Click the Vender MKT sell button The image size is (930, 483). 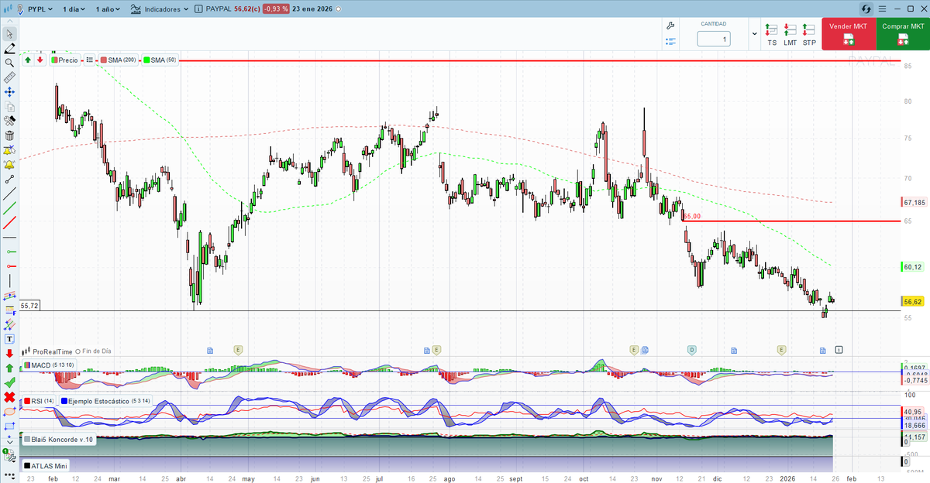849,34
